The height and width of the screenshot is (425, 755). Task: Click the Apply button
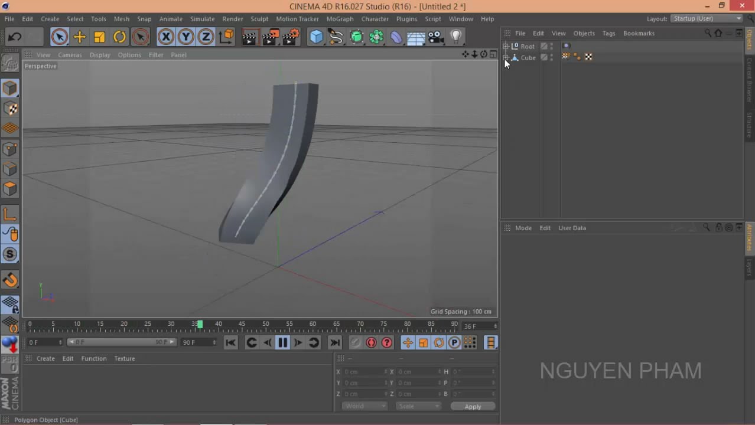[x=473, y=407]
